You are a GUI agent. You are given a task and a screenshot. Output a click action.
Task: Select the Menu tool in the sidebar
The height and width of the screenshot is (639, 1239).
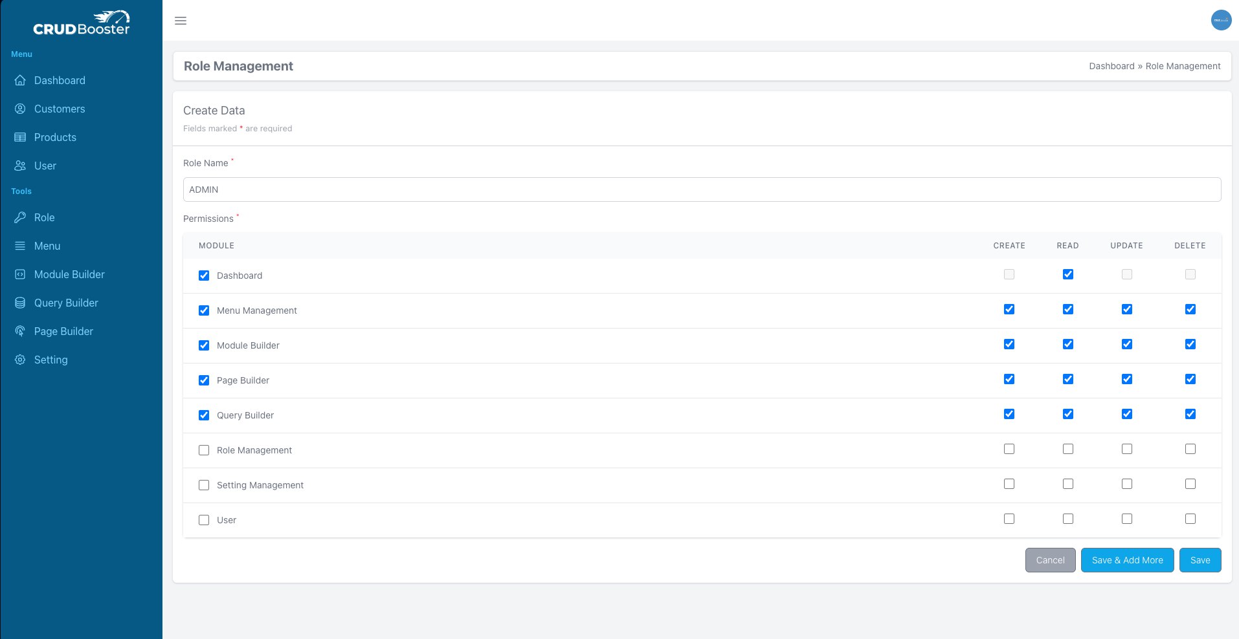47,246
